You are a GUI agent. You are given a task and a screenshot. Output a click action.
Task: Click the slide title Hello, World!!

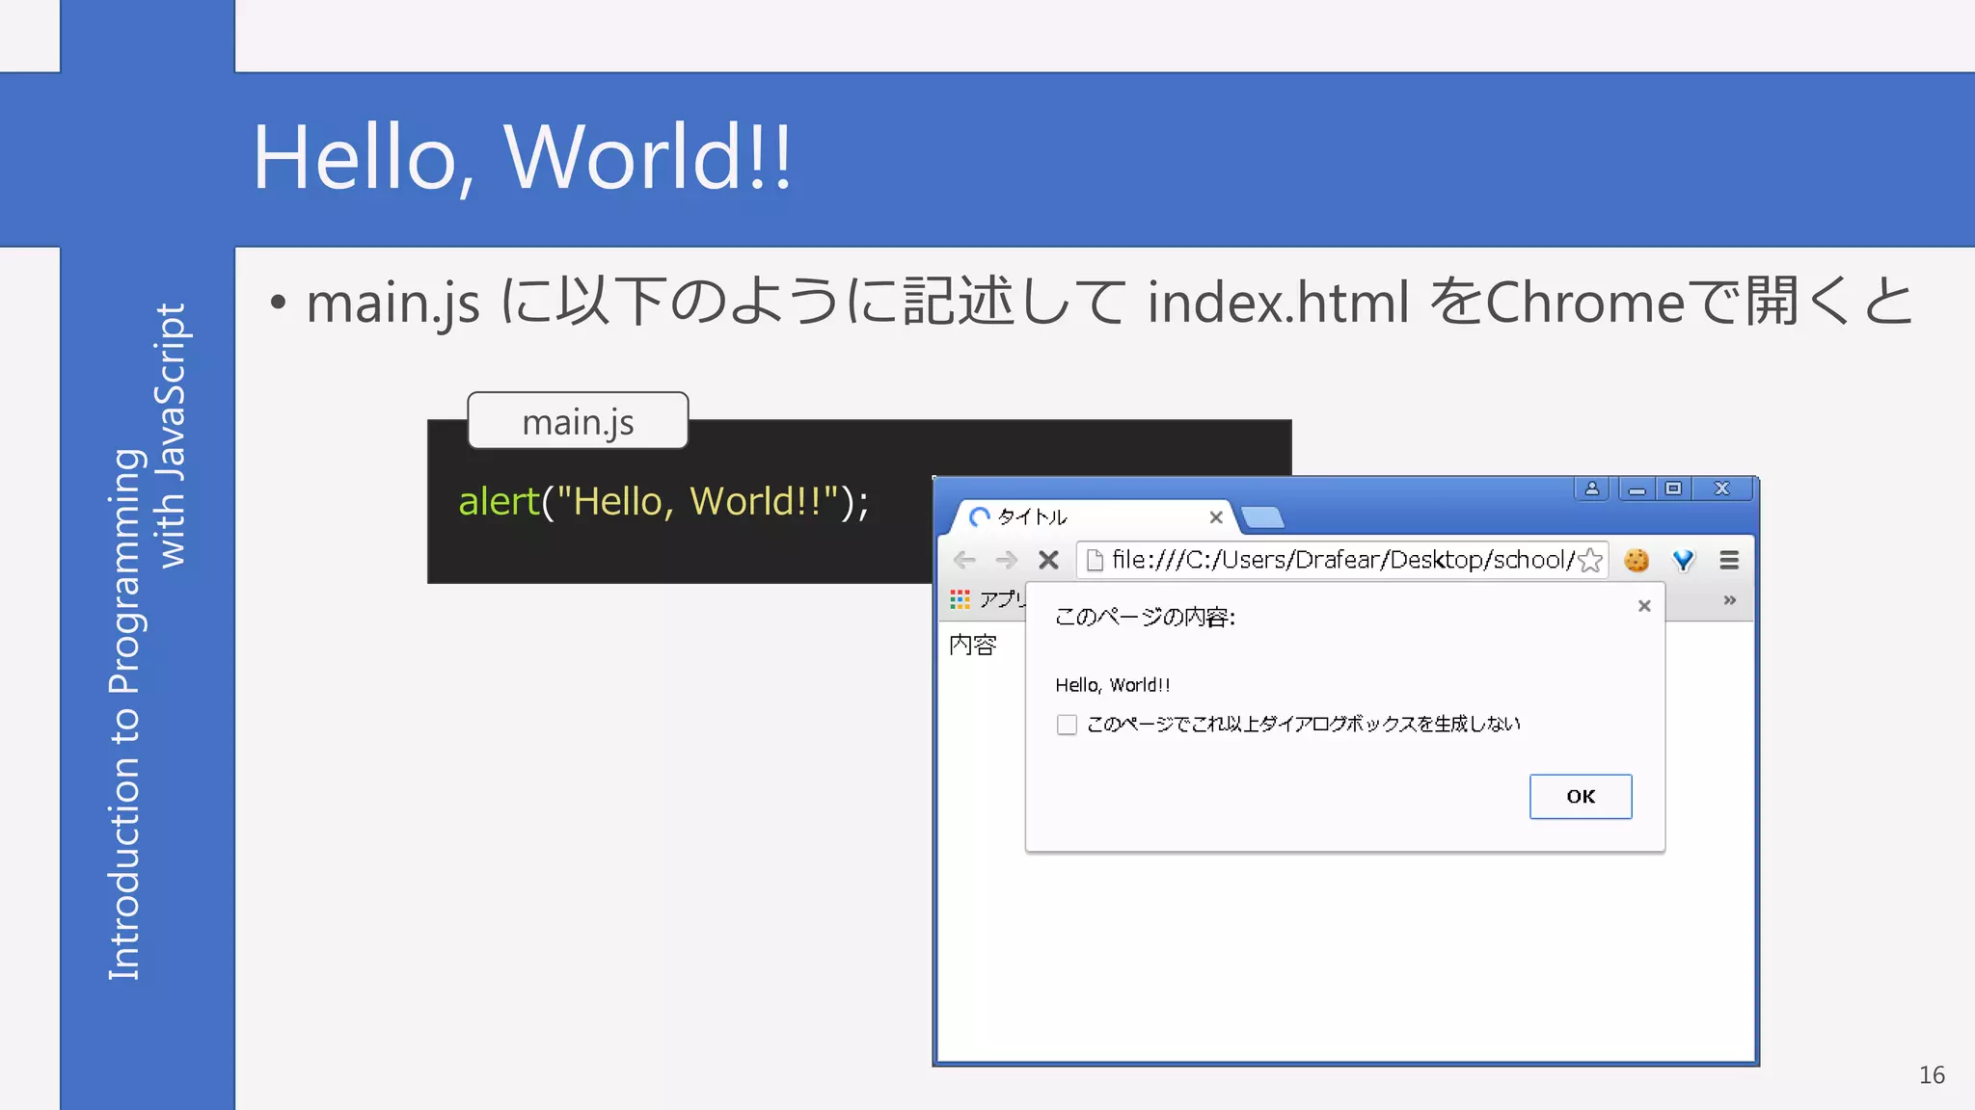pos(522,157)
